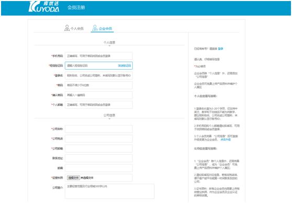Focus the 密码 password field
The height and width of the screenshot is (203, 292).
(99, 85)
